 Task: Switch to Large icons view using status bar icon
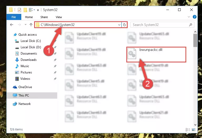tap(194, 130)
